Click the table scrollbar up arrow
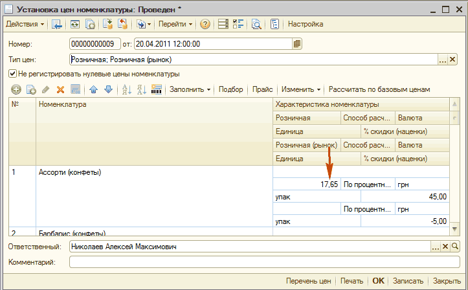 pyautogui.click(x=454, y=104)
